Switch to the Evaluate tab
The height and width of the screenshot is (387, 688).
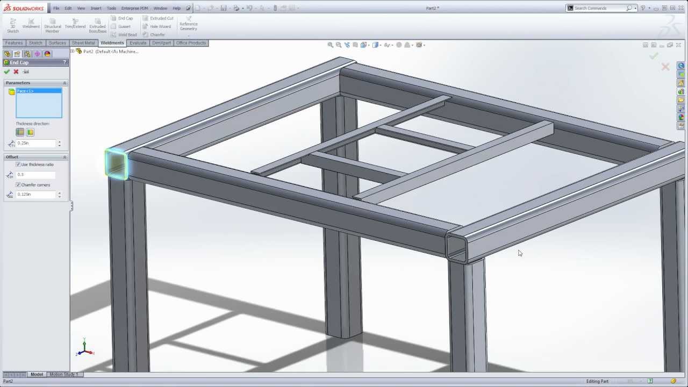tap(138, 43)
